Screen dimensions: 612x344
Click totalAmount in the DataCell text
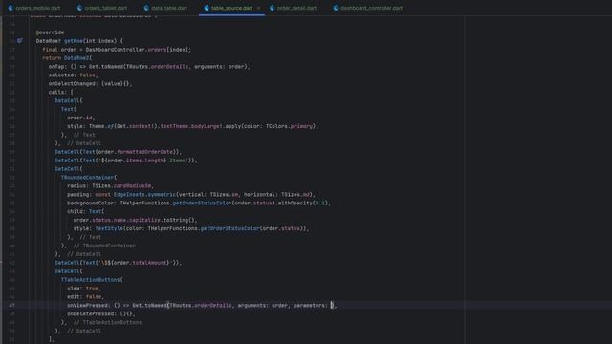149,263
